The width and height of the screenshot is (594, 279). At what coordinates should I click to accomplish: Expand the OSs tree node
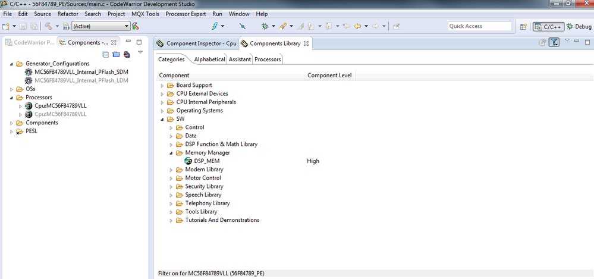(x=11, y=89)
